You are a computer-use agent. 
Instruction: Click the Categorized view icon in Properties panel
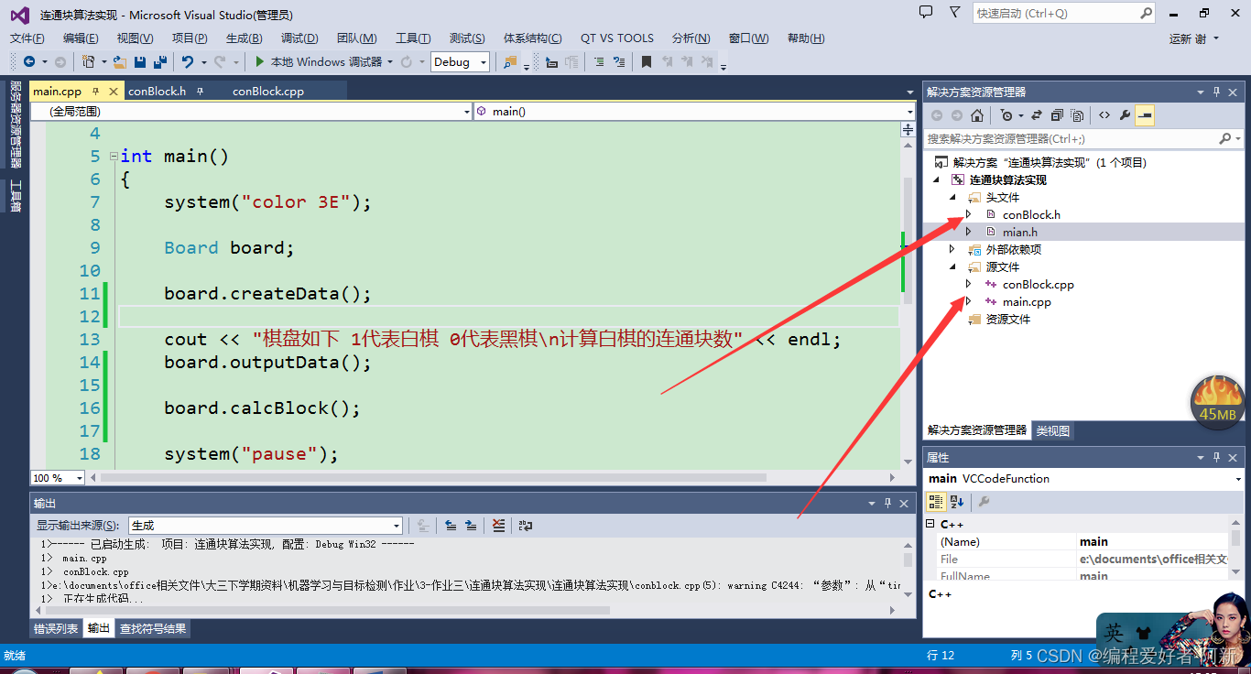(x=936, y=502)
